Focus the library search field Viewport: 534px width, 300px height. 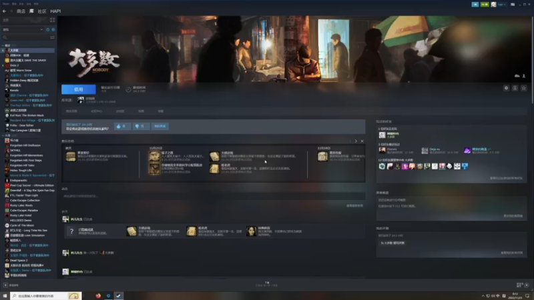[x=25, y=37]
